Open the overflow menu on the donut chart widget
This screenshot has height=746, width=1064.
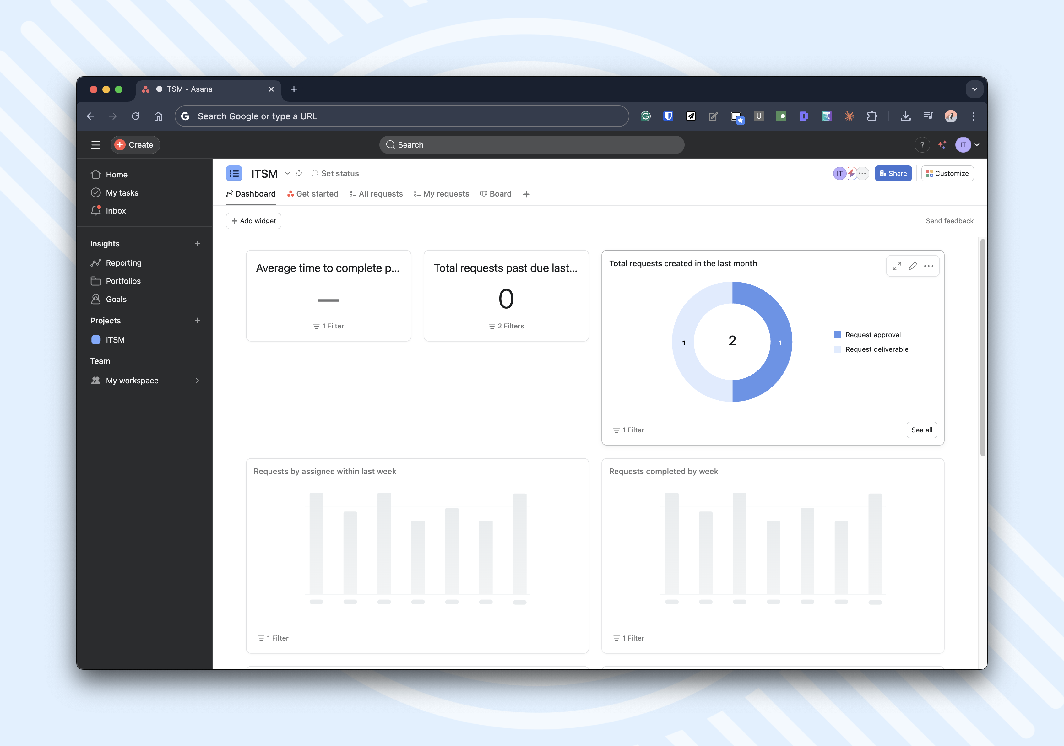coord(929,266)
